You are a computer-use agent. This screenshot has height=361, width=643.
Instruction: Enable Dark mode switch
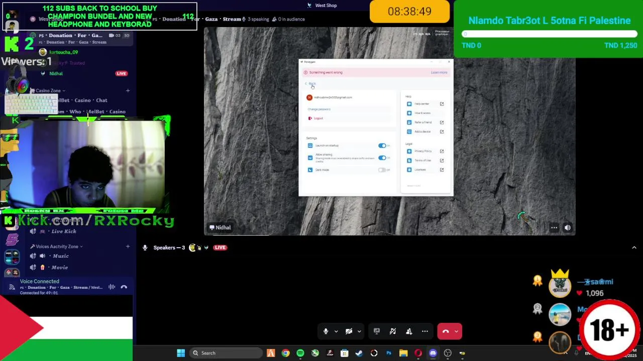click(x=382, y=170)
